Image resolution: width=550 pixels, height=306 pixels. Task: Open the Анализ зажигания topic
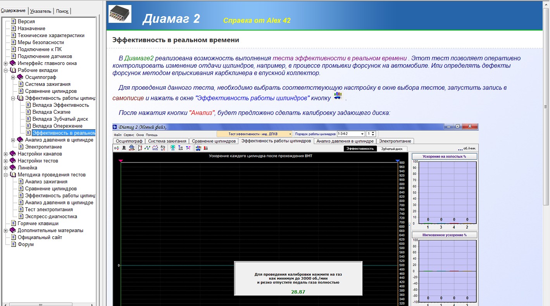[x=46, y=182]
